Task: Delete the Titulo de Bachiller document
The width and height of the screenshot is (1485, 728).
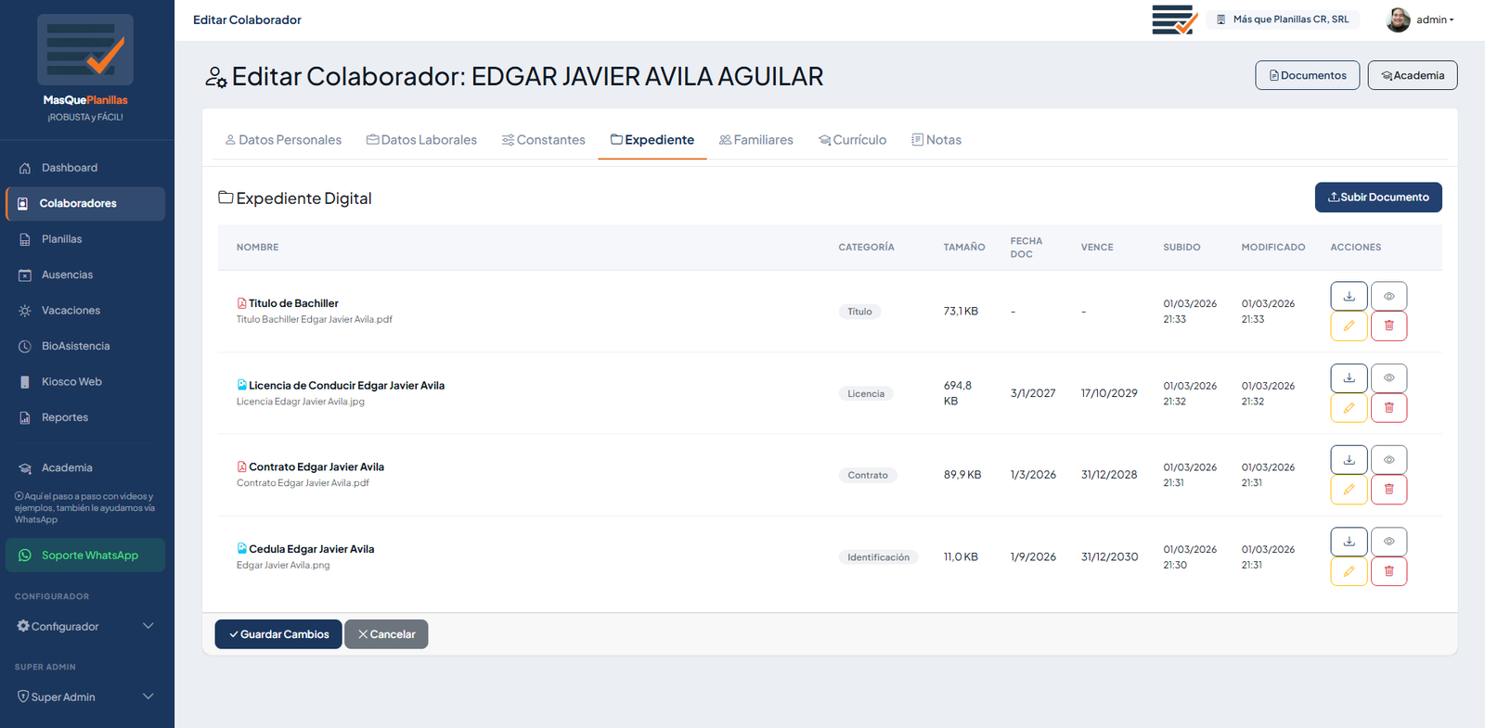Action: (1388, 326)
